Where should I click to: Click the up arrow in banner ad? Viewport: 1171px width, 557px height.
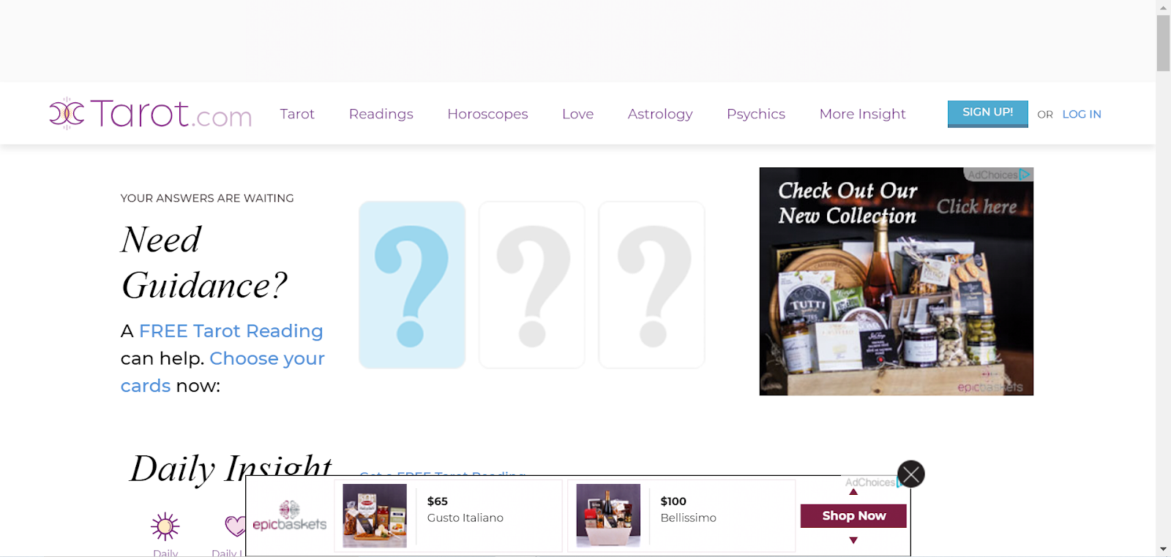853,492
